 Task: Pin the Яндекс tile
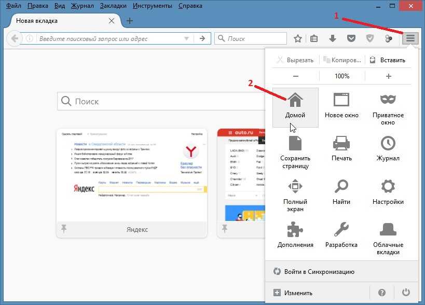[x=64, y=229]
